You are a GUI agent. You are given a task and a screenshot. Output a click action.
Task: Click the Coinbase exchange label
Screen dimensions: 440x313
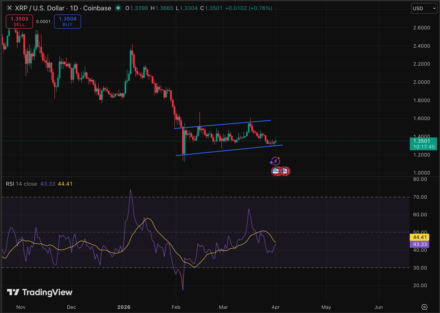[x=97, y=8]
